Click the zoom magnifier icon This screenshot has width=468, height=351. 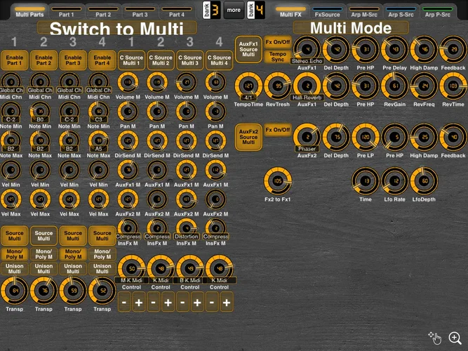tap(455, 338)
